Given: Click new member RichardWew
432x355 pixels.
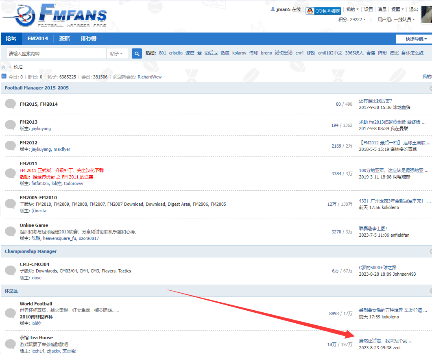Looking at the screenshot, I should click(x=150, y=77).
